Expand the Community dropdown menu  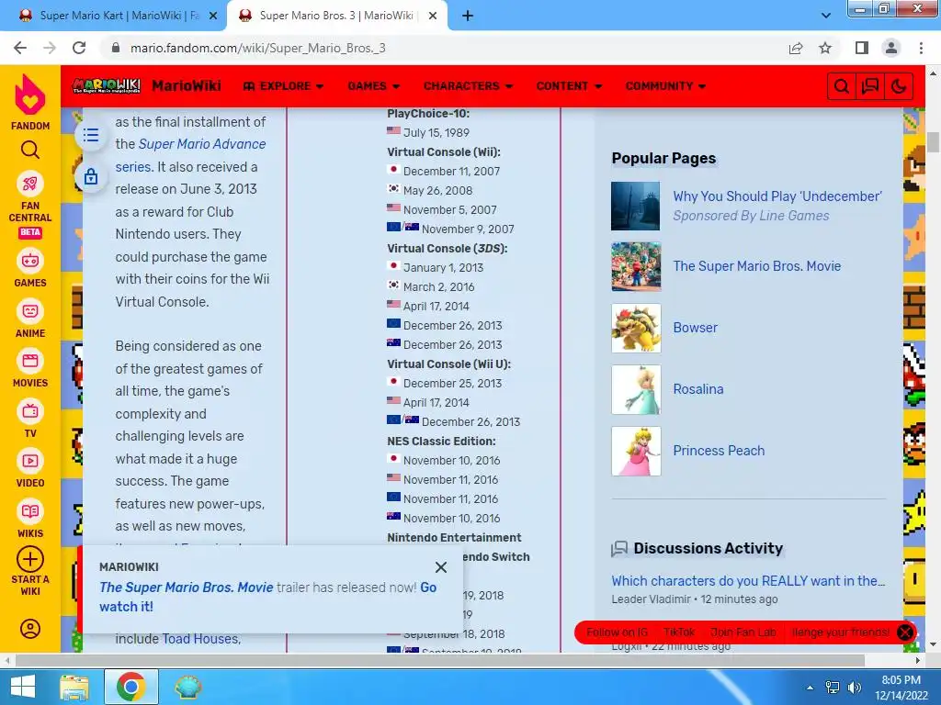coord(665,86)
